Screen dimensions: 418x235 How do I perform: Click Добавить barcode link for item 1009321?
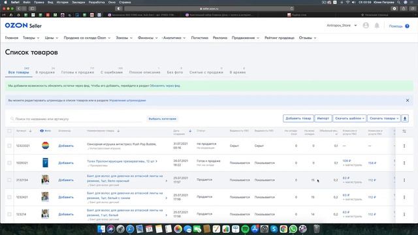coord(66,163)
